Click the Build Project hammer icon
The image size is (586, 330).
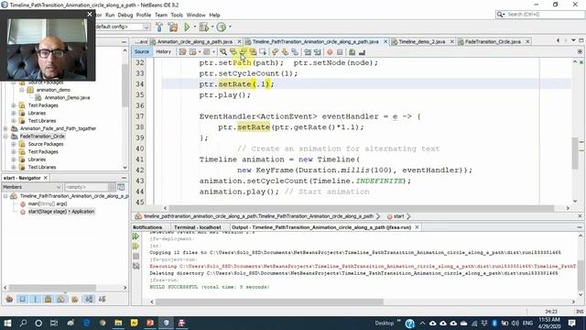tap(159, 27)
